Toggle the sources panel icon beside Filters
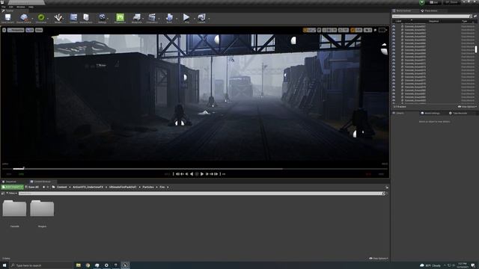The width and height of the screenshot is (479, 269). pyautogui.click(x=3, y=194)
